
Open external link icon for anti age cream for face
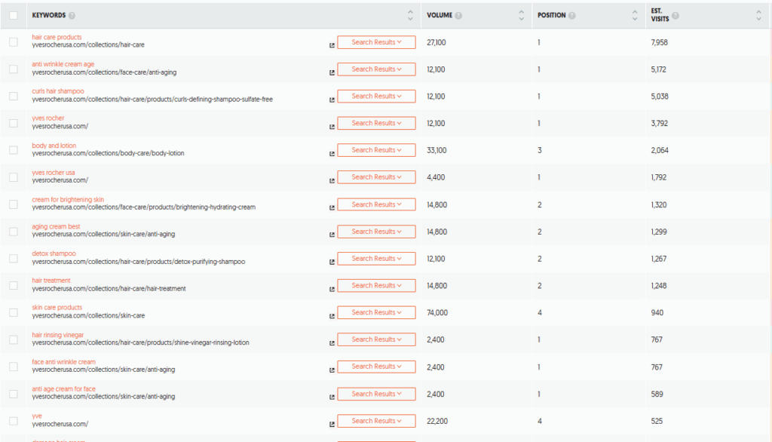[332, 397]
